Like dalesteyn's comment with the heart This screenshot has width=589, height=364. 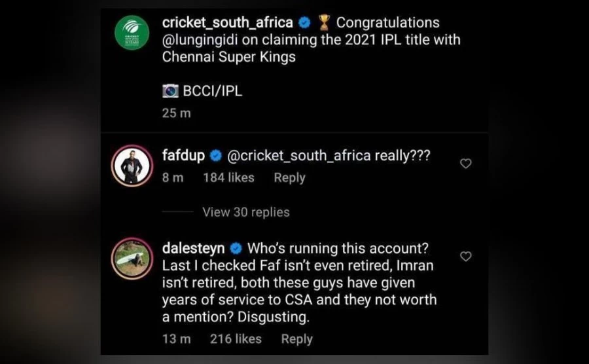[466, 257]
